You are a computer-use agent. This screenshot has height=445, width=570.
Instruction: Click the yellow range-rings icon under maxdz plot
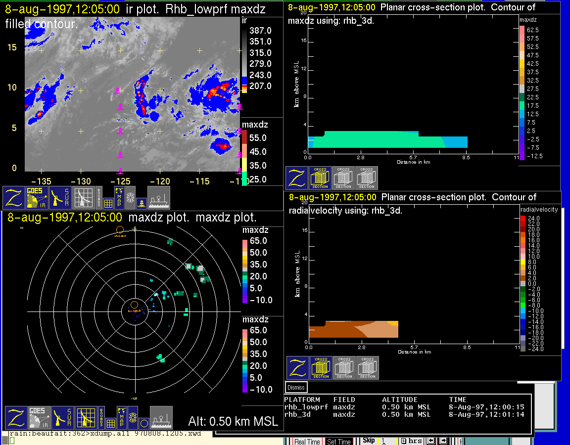pyautogui.click(x=133, y=417)
